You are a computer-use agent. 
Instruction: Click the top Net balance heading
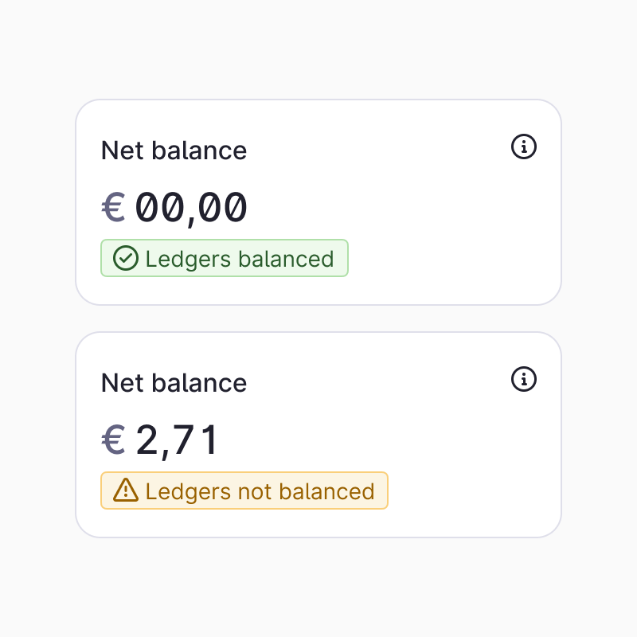click(174, 150)
